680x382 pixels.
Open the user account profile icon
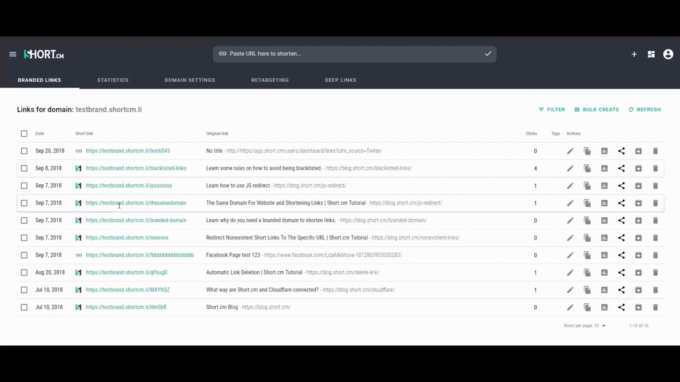pyautogui.click(x=668, y=54)
